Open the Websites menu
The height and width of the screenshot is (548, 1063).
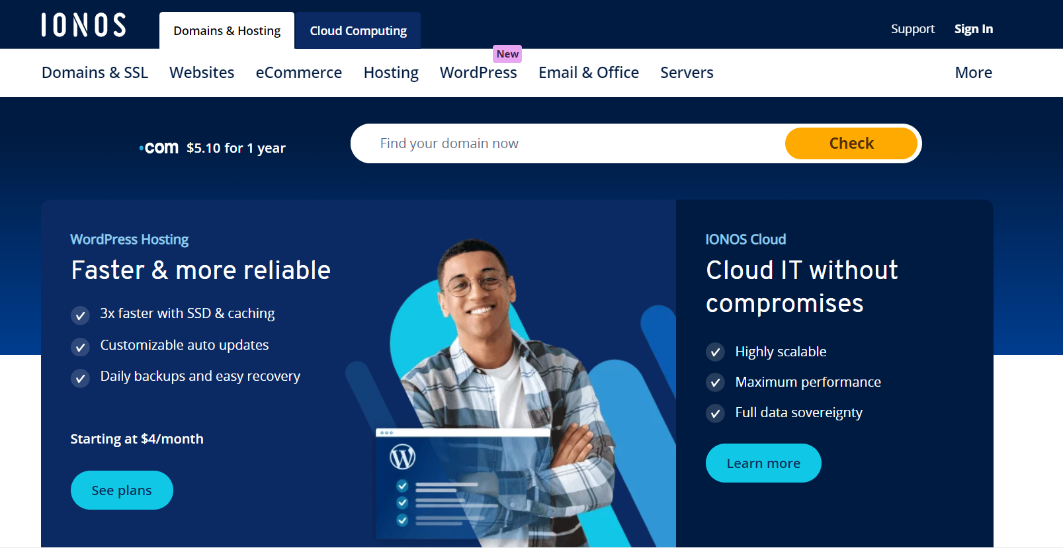click(x=202, y=73)
